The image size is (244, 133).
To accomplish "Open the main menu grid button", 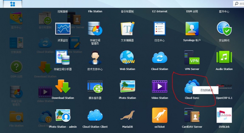I will pos(13,4).
